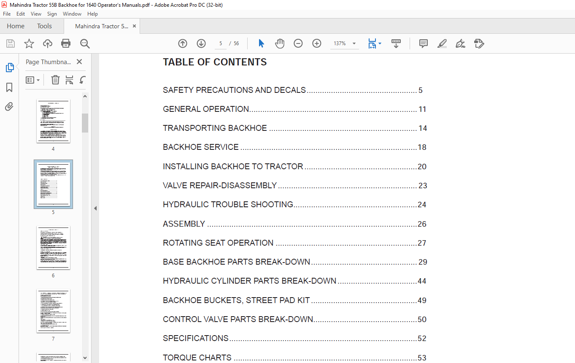Open the thumbnails options dropdown menu
The image size is (575, 363).
coord(32,80)
